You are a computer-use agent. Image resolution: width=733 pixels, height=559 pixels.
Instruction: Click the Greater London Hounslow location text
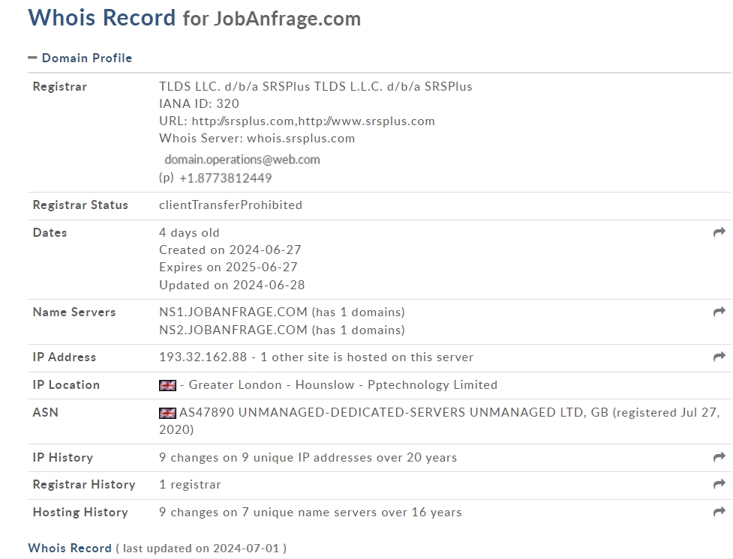point(343,385)
